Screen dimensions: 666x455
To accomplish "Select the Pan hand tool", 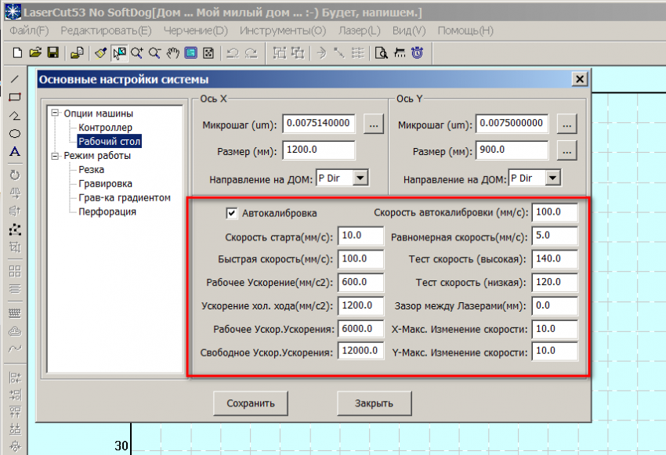I will click(x=172, y=53).
